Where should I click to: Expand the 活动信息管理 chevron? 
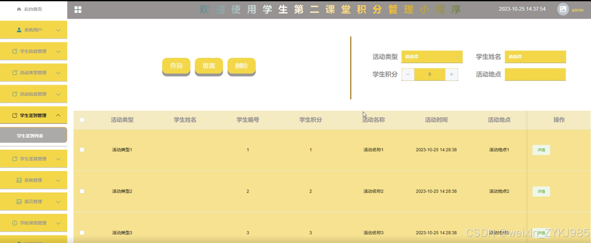tap(58, 94)
